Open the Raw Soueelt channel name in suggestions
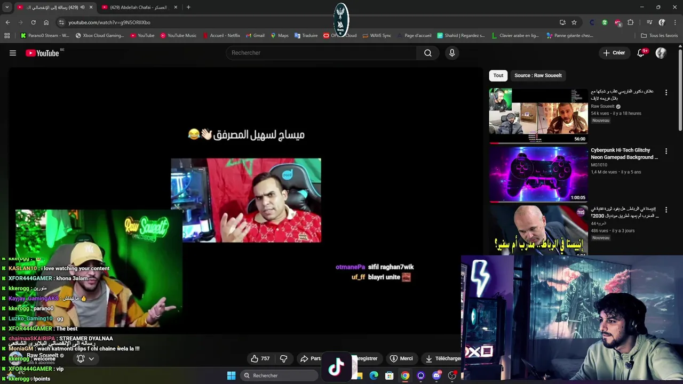 coord(602,106)
